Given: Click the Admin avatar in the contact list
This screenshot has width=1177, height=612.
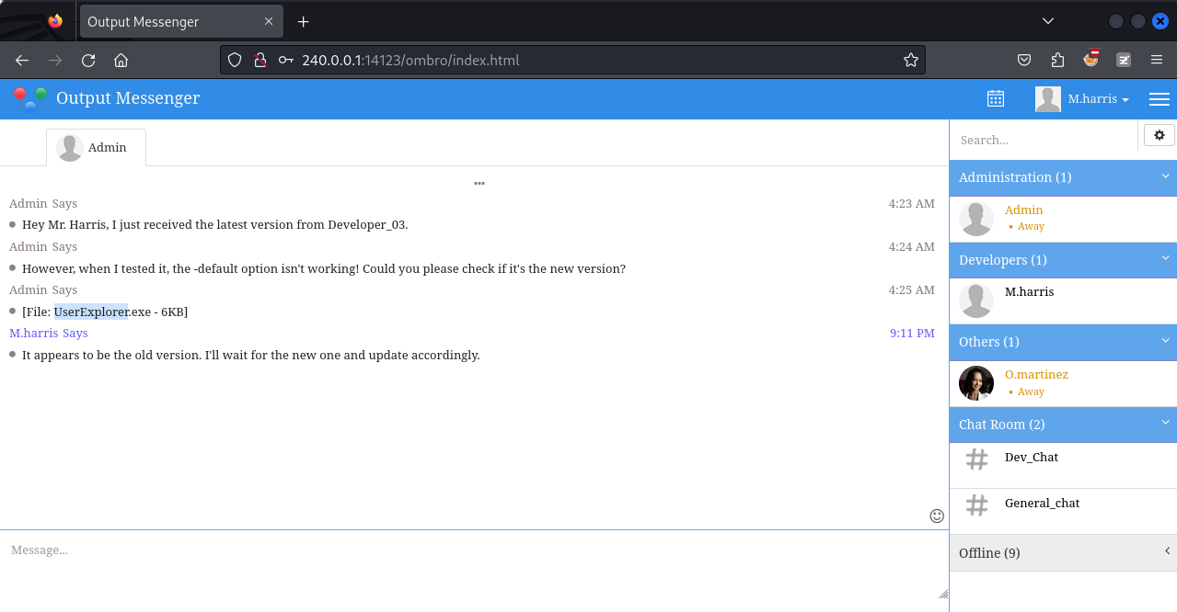Looking at the screenshot, I should coord(976,219).
